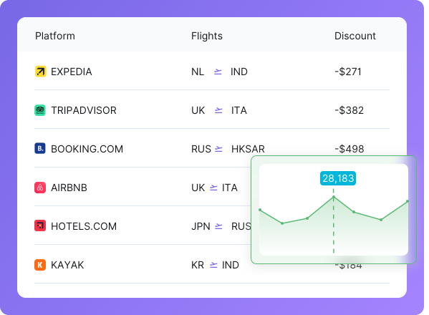Select the Platform column header
This screenshot has width=429, height=315.
(x=55, y=36)
